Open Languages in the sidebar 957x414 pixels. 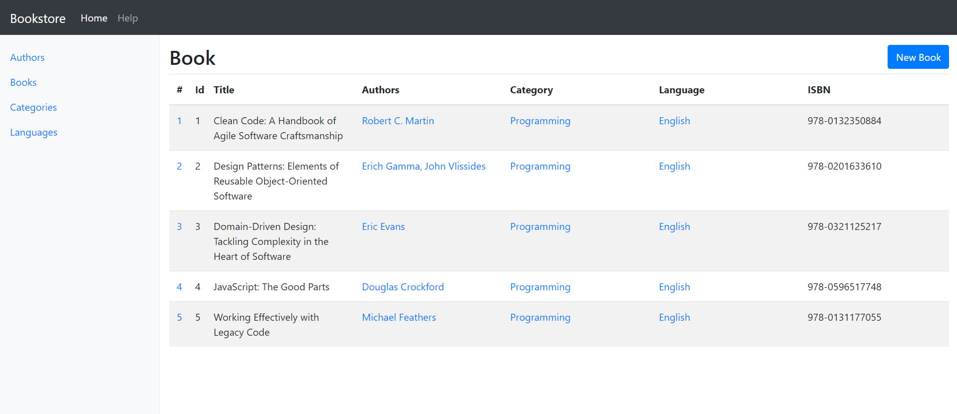click(x=34, y=132)
